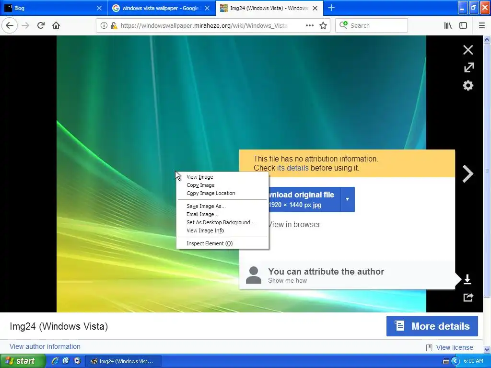This screenshot has height=368, width=491.
Task: Open download size options dropdown arrow
Action: point(347,199)
